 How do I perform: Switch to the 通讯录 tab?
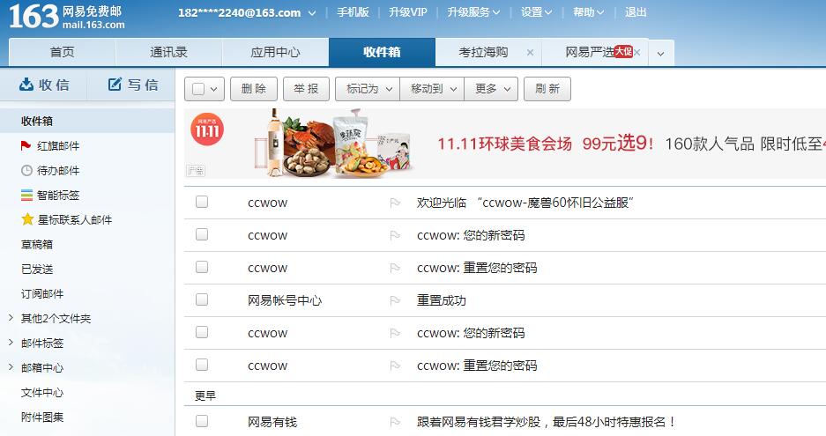point(168,52)
